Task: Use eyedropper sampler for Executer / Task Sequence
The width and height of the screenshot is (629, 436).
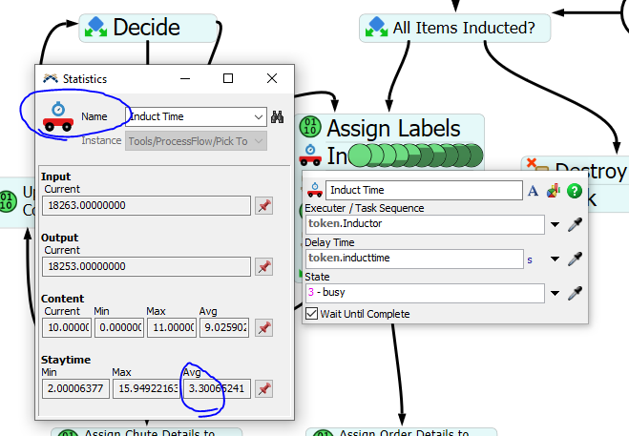Action: coord(575,225)
